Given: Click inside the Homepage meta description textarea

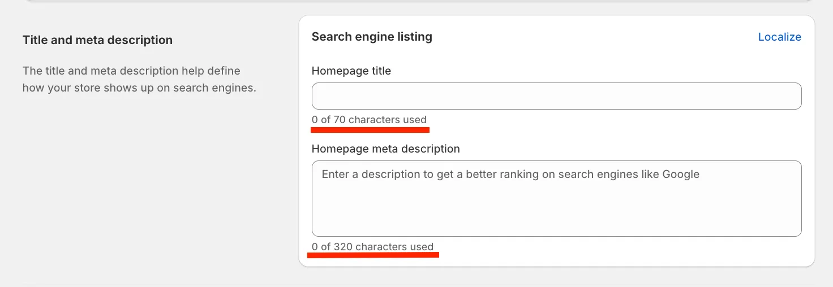Looking at the screenshot, I should pyautogui.click(x=556, y=198).
